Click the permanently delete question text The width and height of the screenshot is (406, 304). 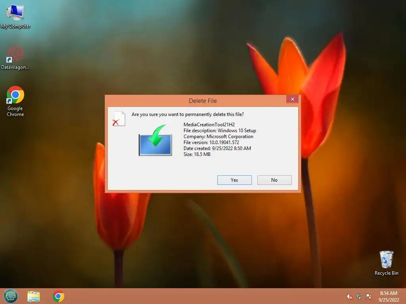188,114
